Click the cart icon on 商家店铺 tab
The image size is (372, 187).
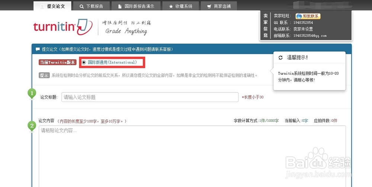coord(209,7)
